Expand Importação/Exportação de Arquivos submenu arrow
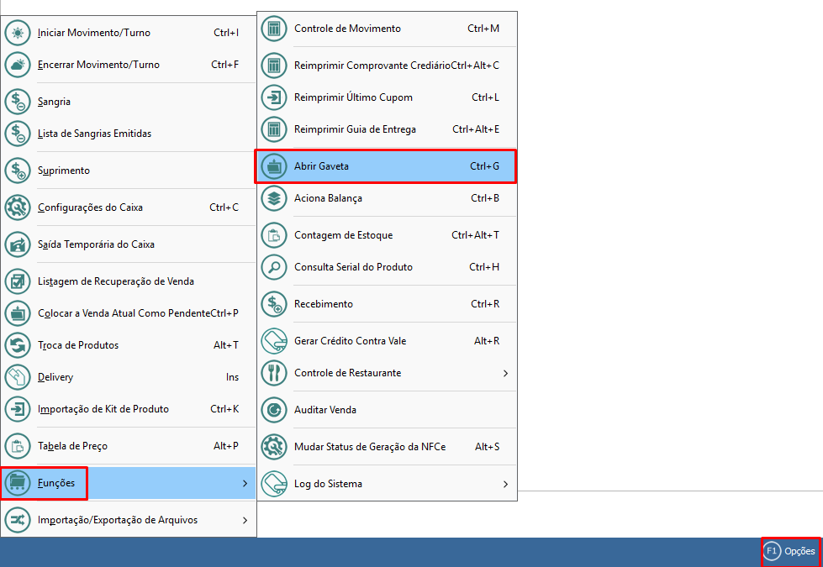This screenshot has width=823, height=567. click(245, 520)
